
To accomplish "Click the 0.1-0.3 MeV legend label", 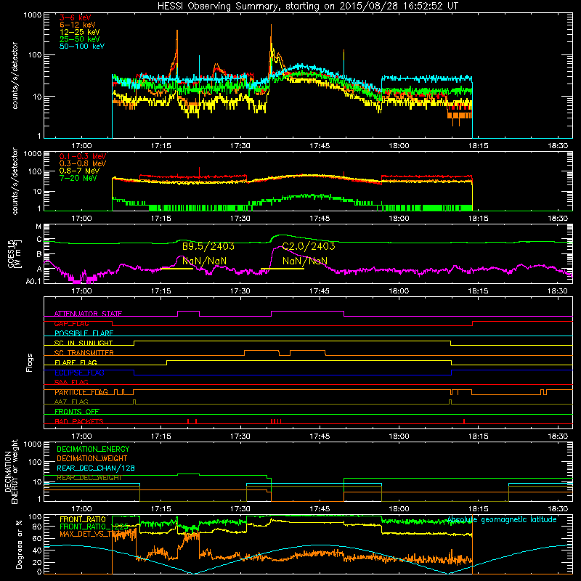I will (83, 156).
